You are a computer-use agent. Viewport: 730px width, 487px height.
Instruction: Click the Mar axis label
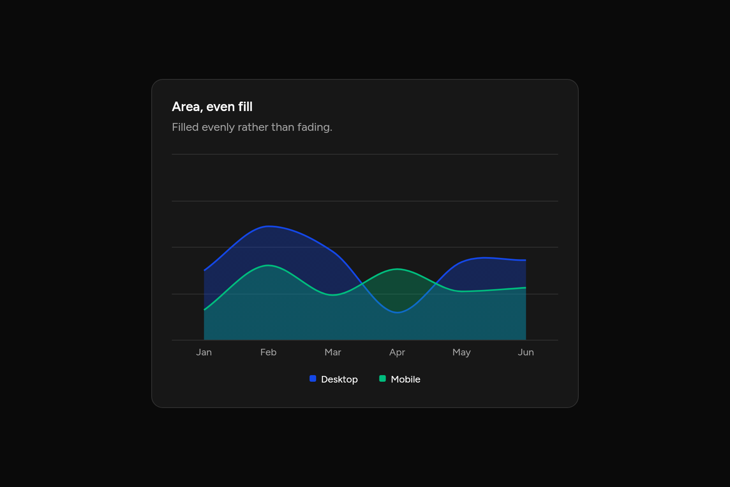coord(333,352)
